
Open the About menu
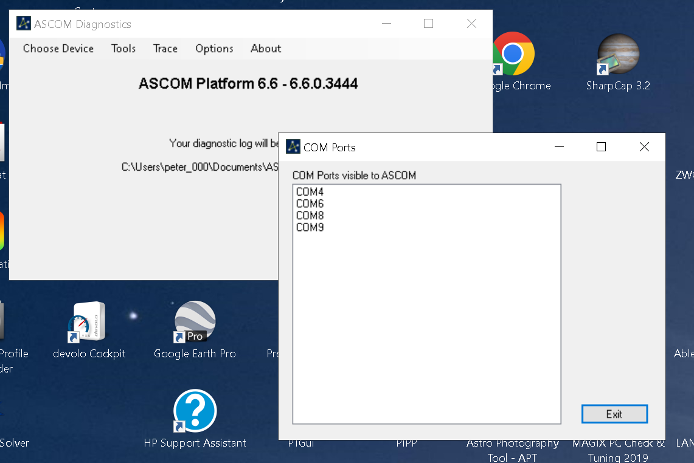click(266, 48)
